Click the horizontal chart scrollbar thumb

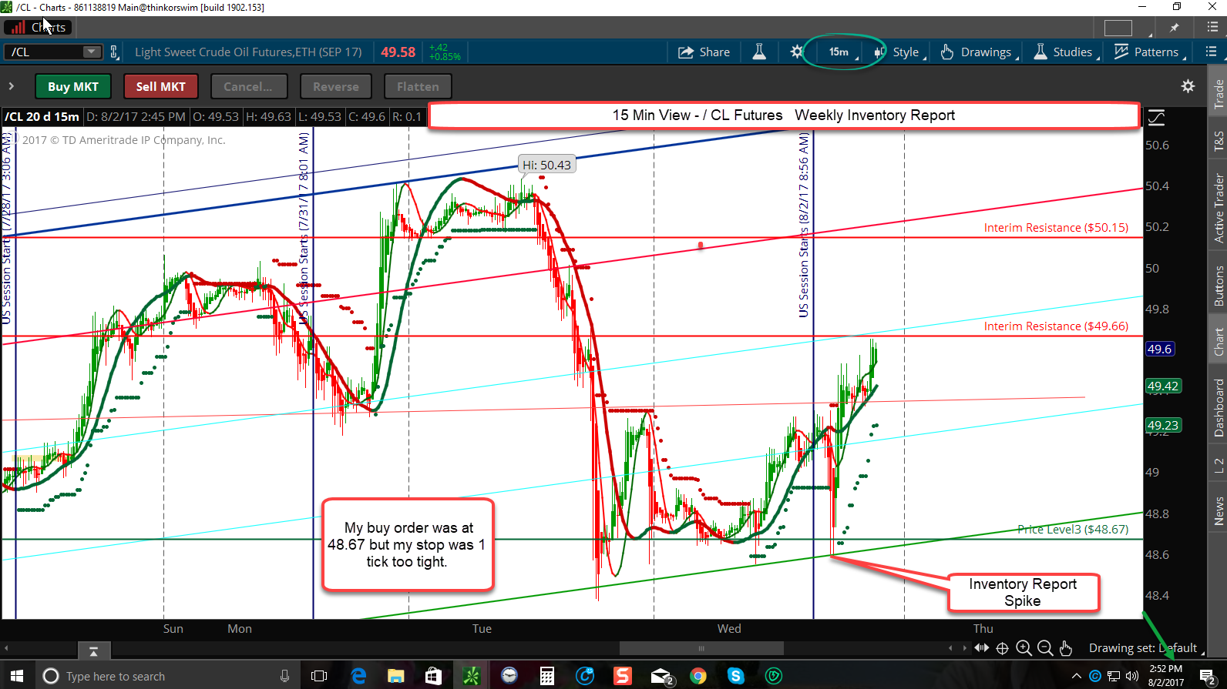[701, 648]
